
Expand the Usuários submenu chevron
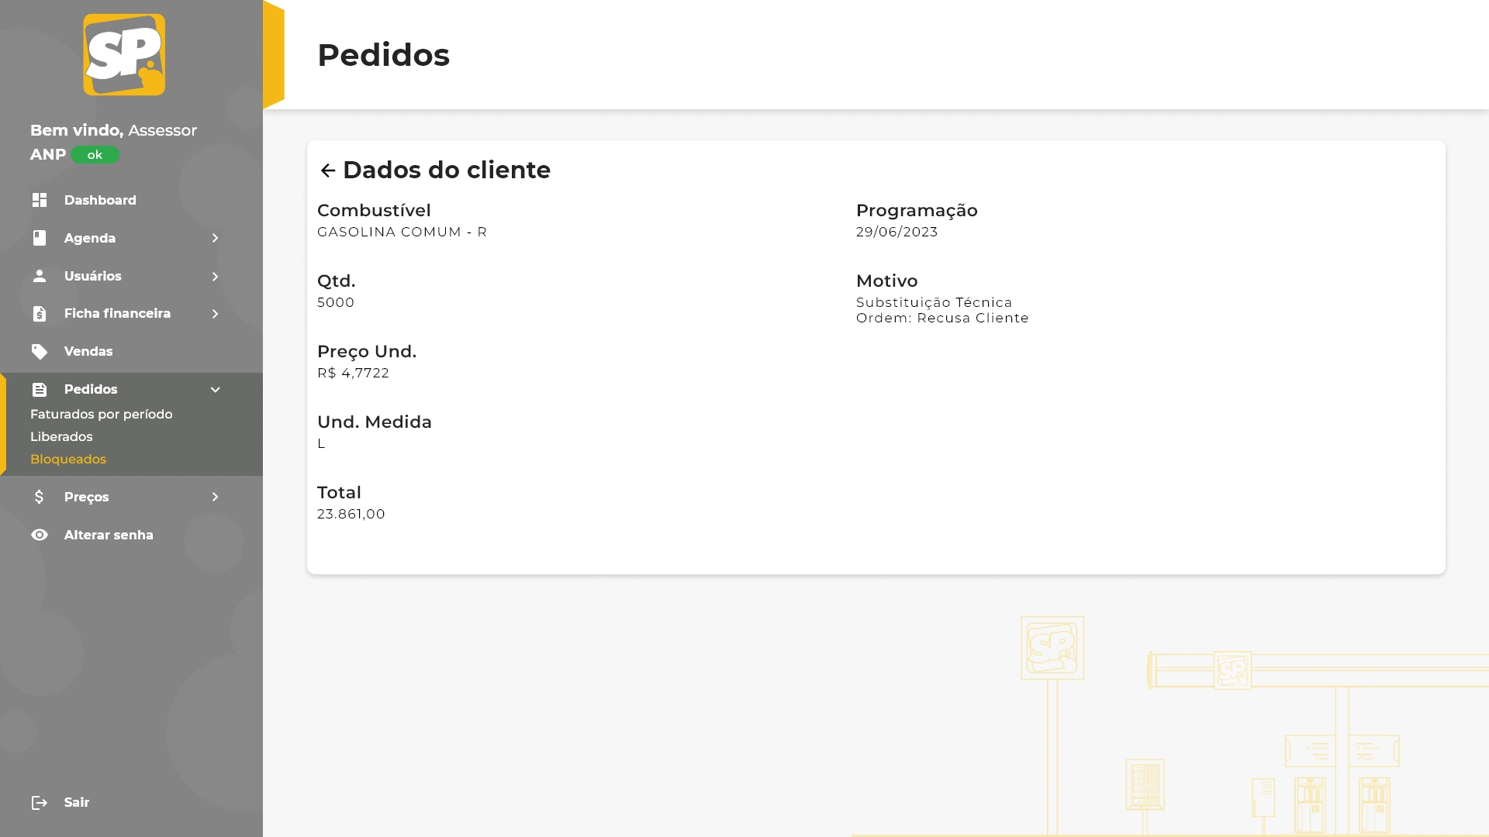click(x=216, y=277)
